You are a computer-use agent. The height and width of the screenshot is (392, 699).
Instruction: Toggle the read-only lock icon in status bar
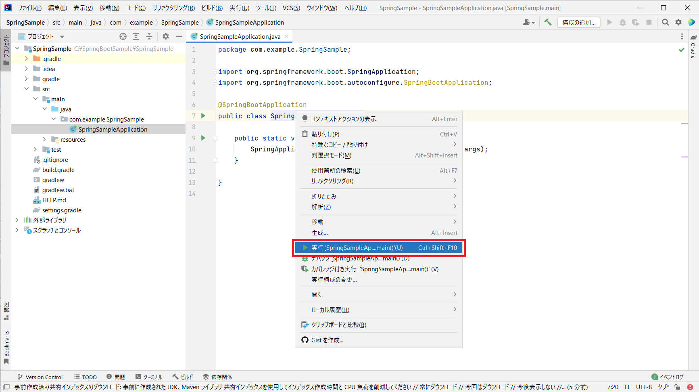click(x=677, y=387)
